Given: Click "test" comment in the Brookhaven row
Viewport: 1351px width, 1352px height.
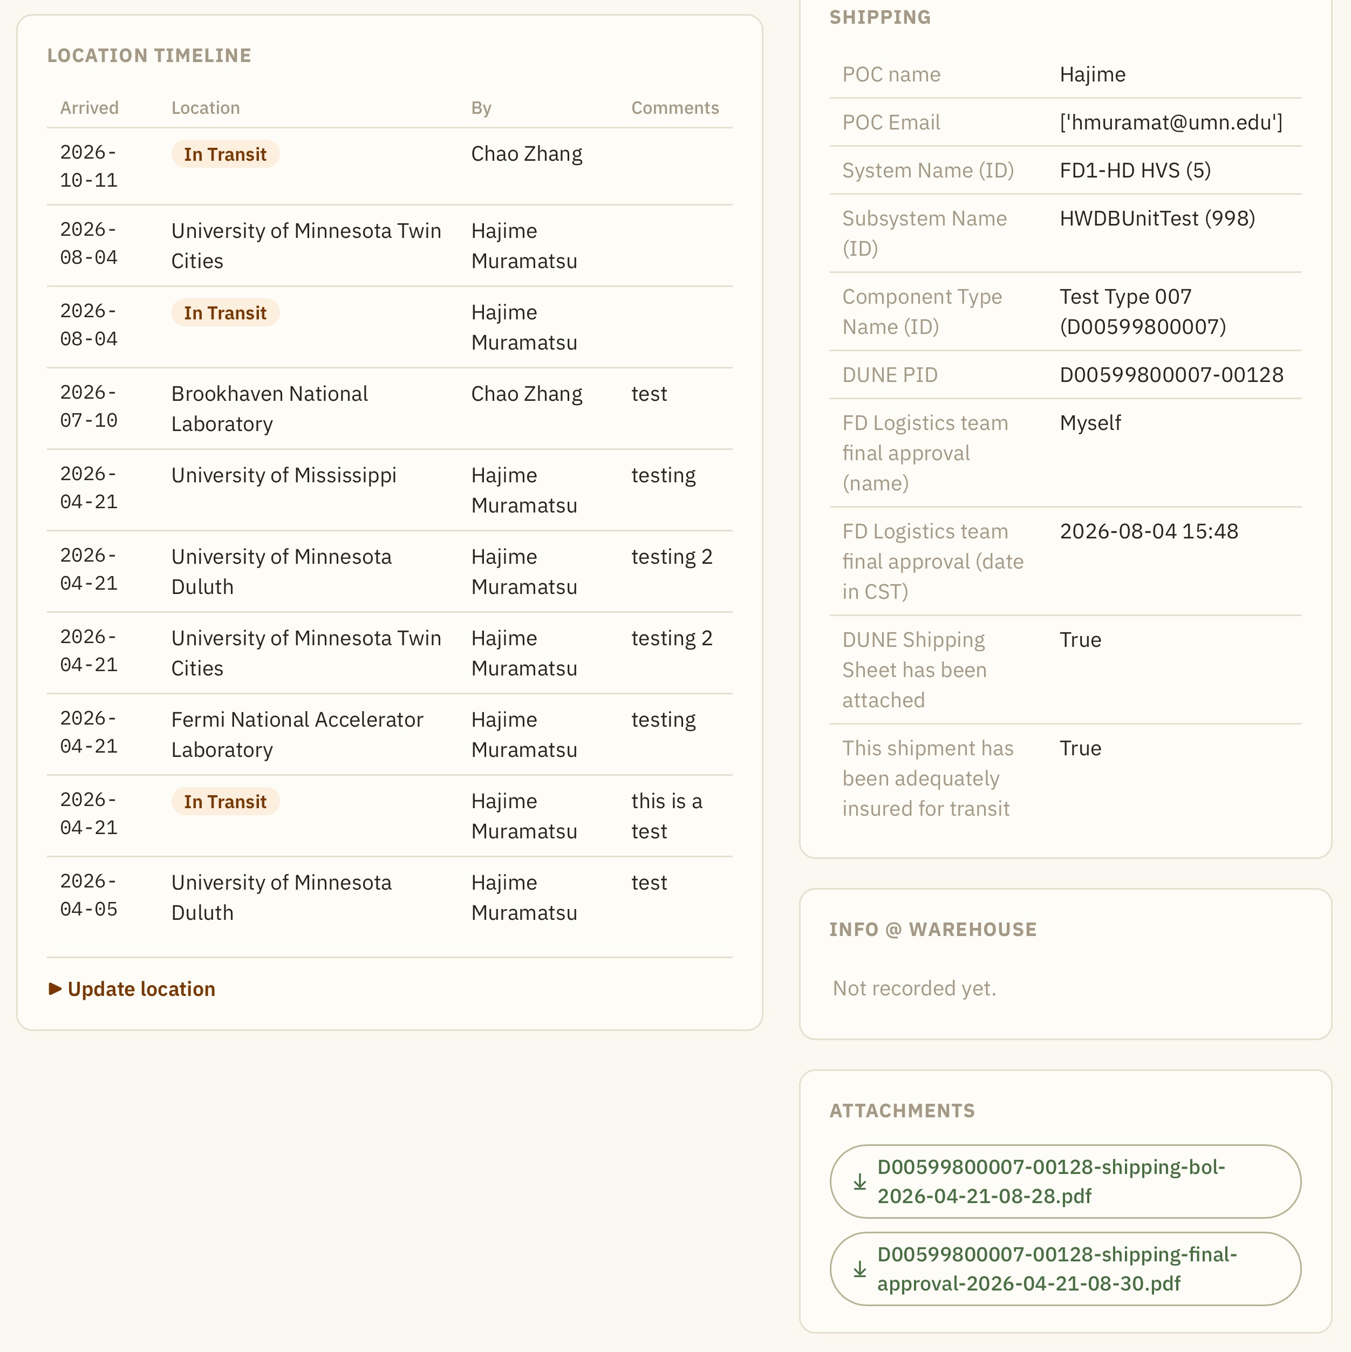Looking at the screenshot, I should 649,394.
